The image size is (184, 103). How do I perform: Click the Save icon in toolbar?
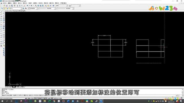(x=7, y=6)
